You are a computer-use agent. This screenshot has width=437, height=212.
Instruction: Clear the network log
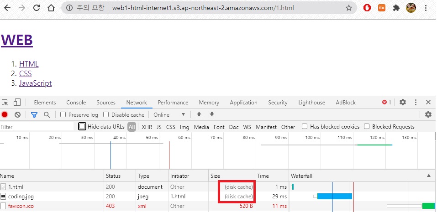pos(17,114)
